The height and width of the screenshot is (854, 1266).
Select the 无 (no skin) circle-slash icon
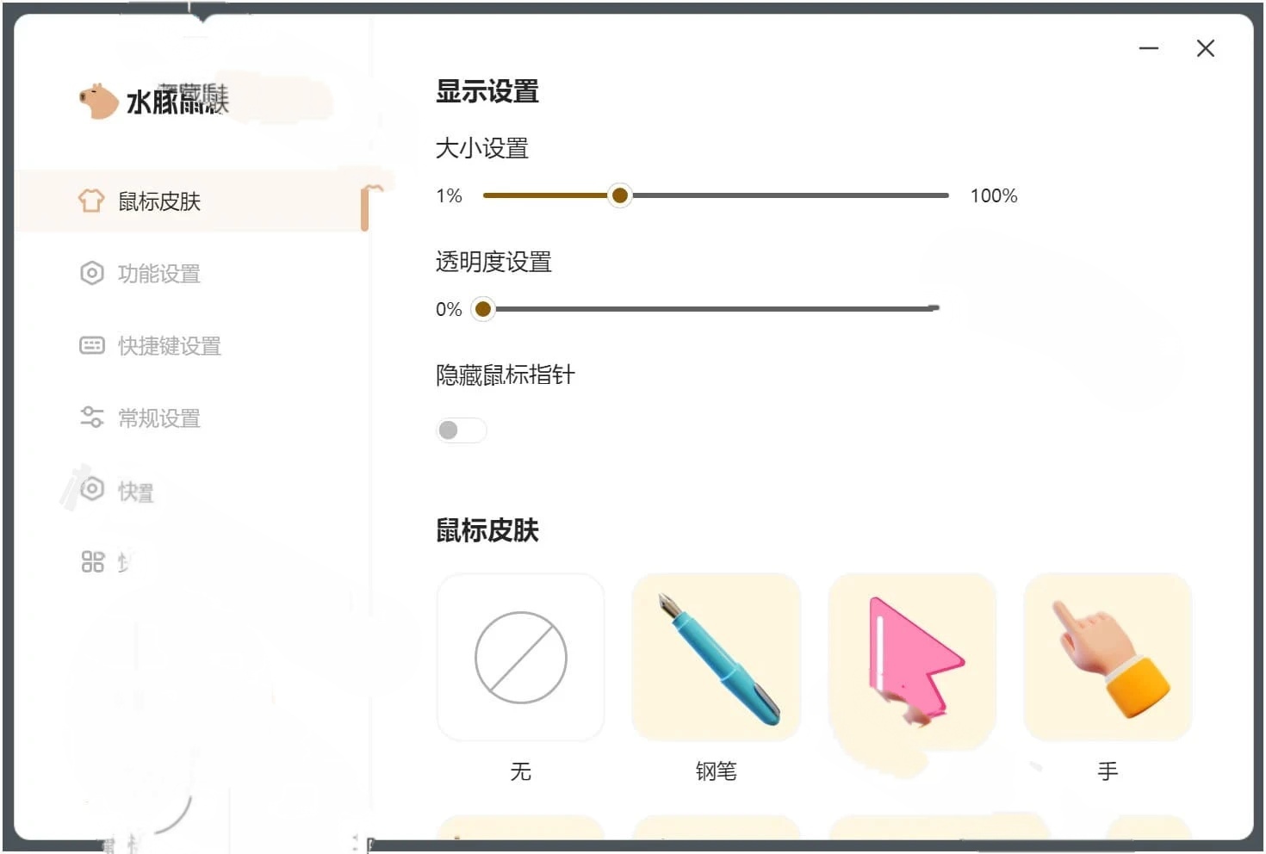(520, 657)
